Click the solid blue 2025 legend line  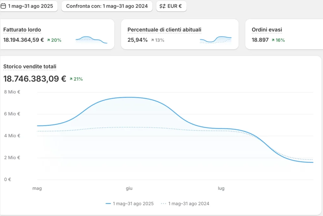tap(108, 204)
